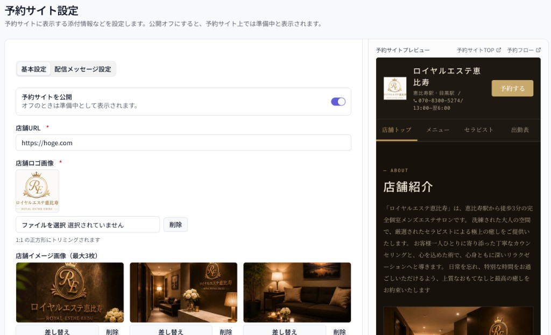Replace the first shop image

[x=57, y=331]
